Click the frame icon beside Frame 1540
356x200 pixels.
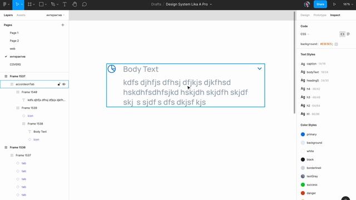[18, 92]
